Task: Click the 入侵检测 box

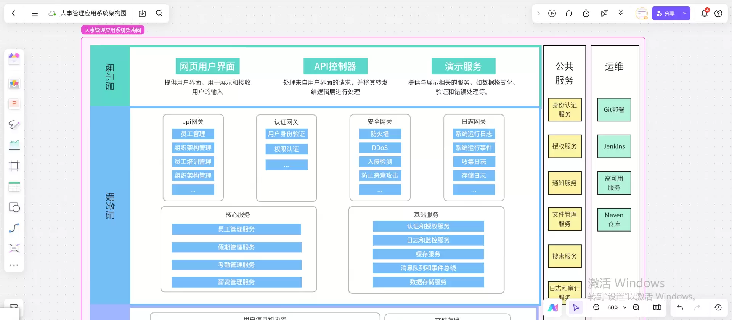Action: (380, 162)
